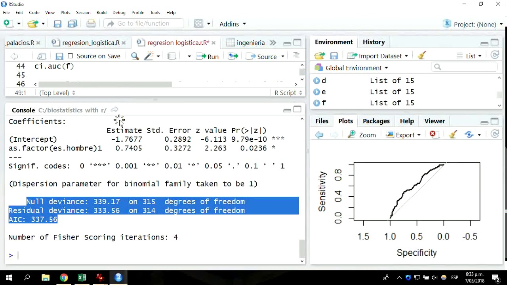Clear all plots with broom icon
The width and height of the screenshot is (507, 285).
453,135
